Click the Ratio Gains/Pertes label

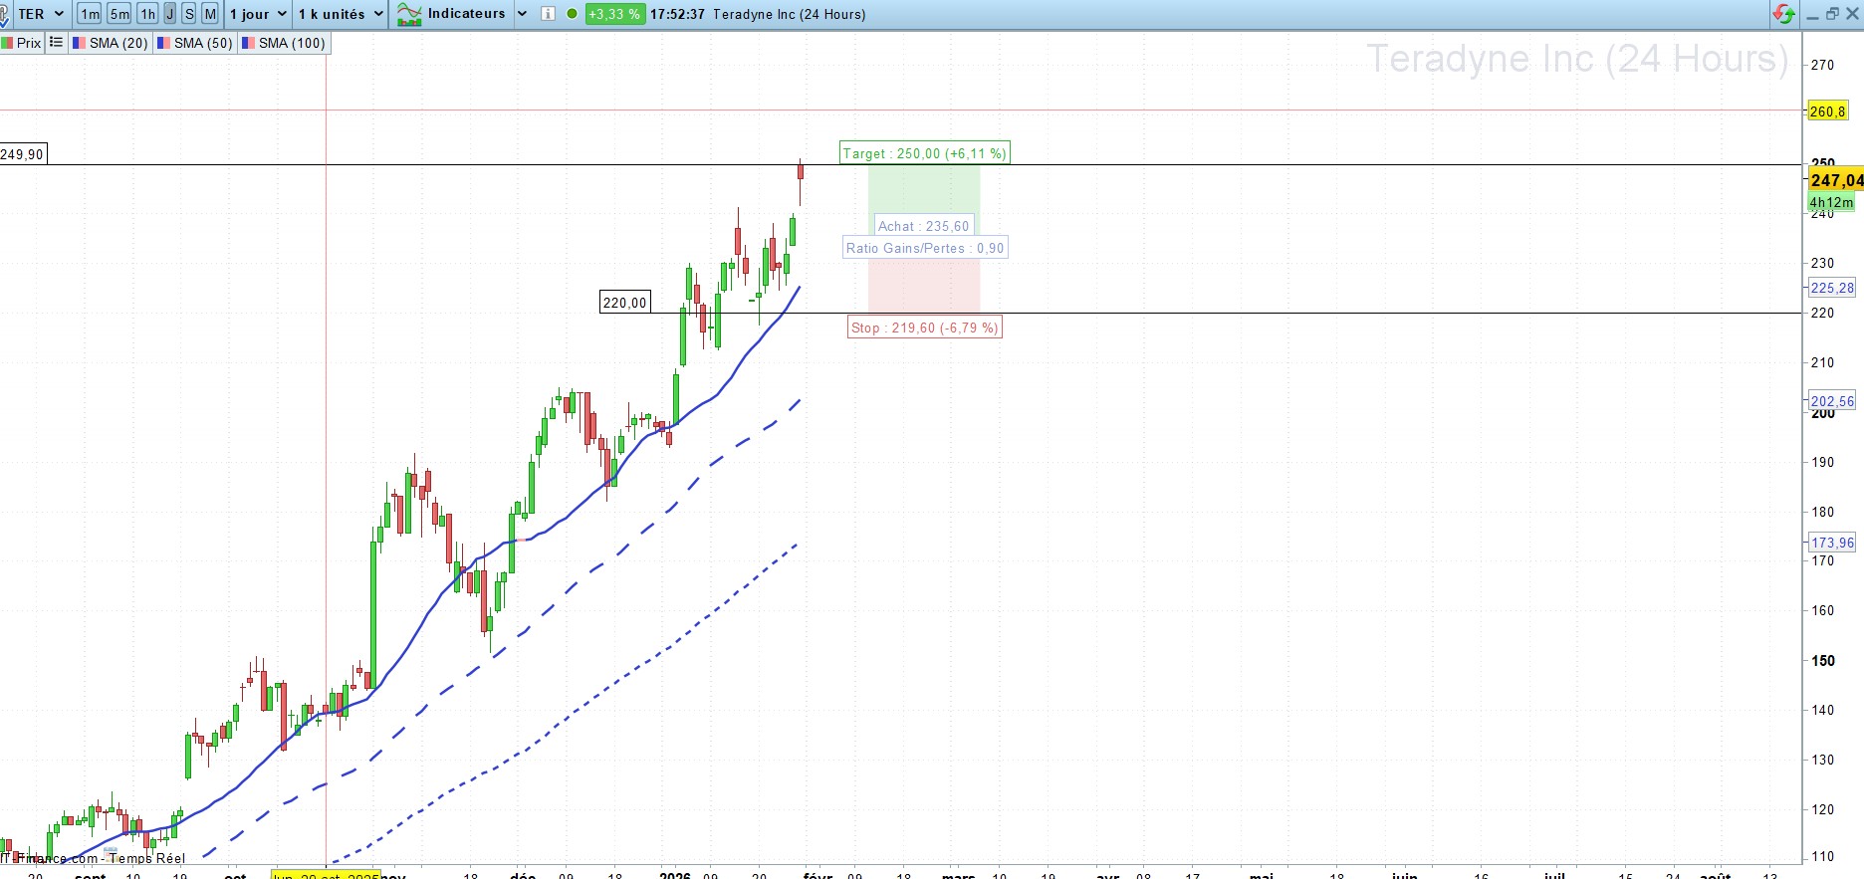tap(925, 248)
